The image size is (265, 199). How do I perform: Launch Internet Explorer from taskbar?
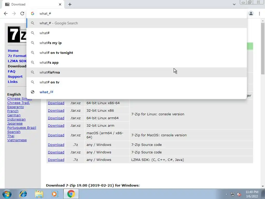23,194
